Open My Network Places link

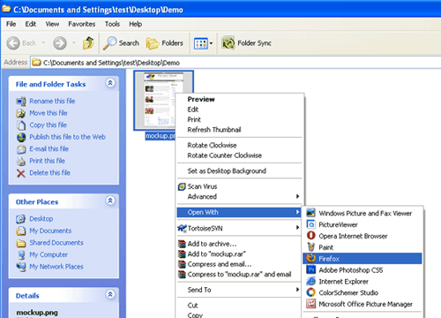pos(56,267)
